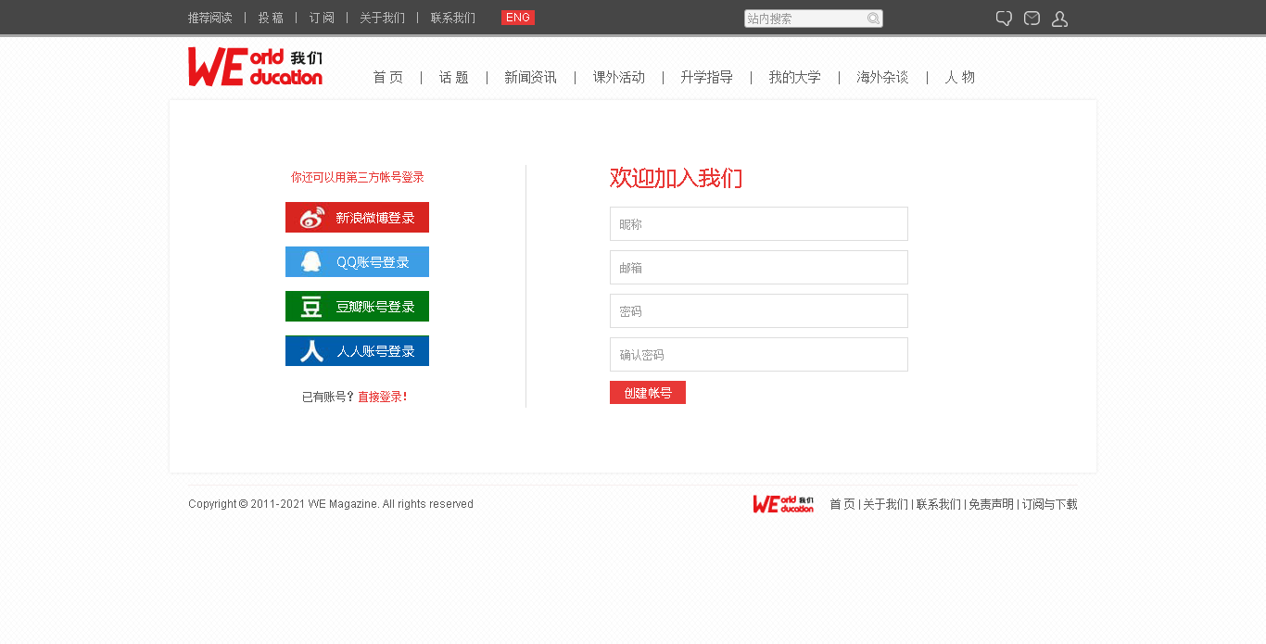The image size is (1266, 644).
Task: Click the 站内搜索 search box
Action: tap(804, 19)
